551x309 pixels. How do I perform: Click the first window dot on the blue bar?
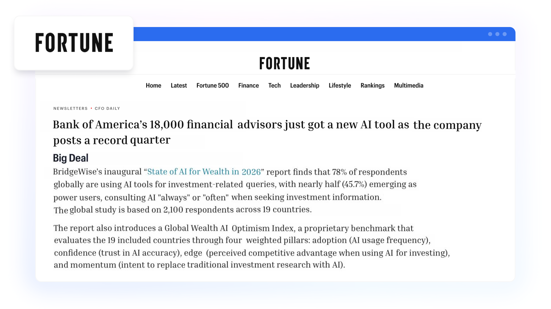coord(491,34)
